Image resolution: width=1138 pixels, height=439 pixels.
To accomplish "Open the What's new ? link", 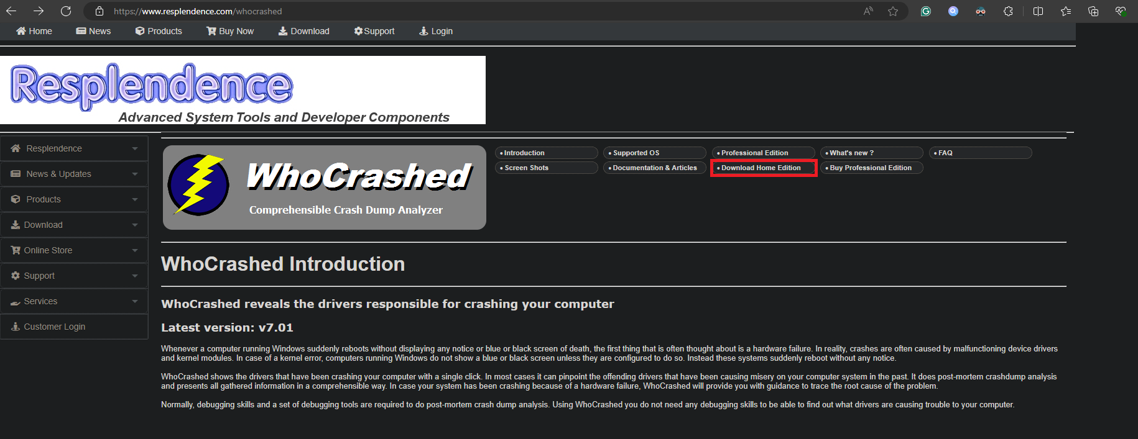I will (x=872, y=153).
